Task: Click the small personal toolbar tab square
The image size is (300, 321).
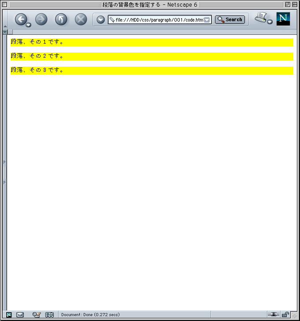Action: point(10,32)
